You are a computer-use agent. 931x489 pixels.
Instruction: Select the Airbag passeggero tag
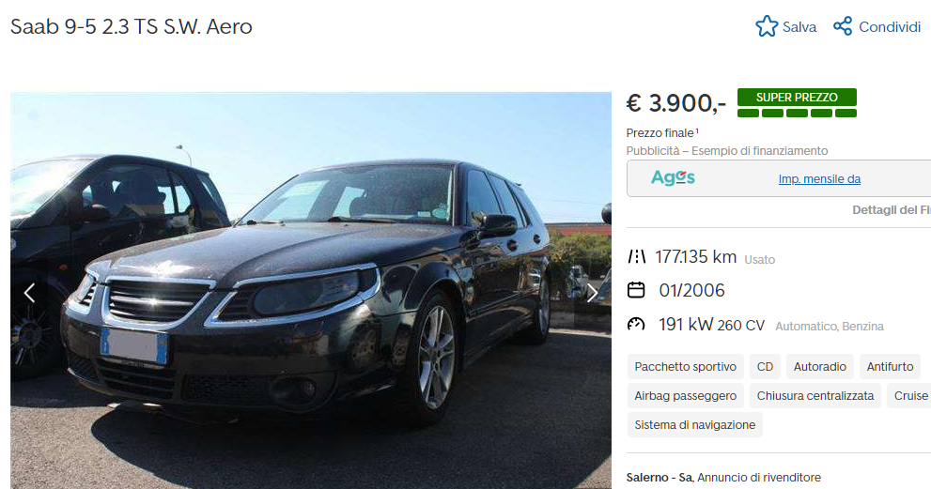(x=685, y=396)
